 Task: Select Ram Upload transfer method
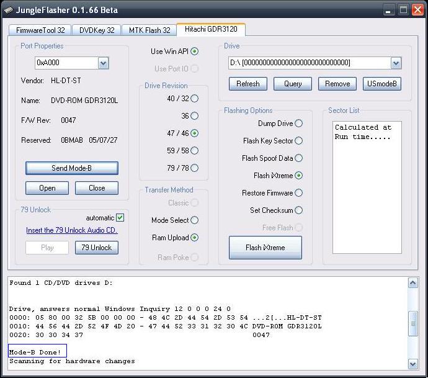click(x=195, y=238)
